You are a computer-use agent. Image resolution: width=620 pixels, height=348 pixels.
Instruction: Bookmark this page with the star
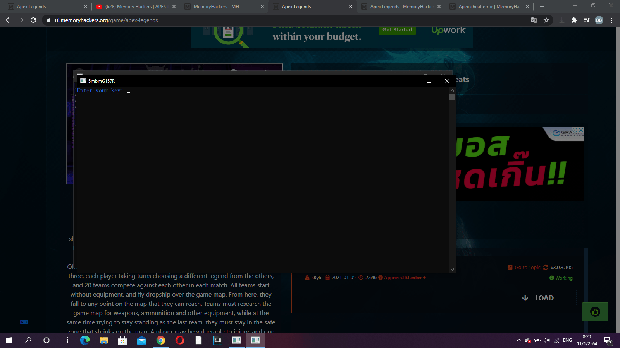click(546, 20)
